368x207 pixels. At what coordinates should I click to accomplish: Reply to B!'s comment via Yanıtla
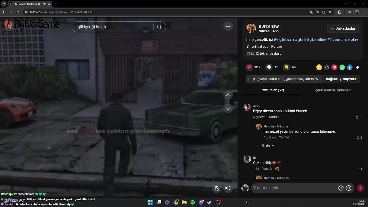pyautogui.click(x=267, y=169)
